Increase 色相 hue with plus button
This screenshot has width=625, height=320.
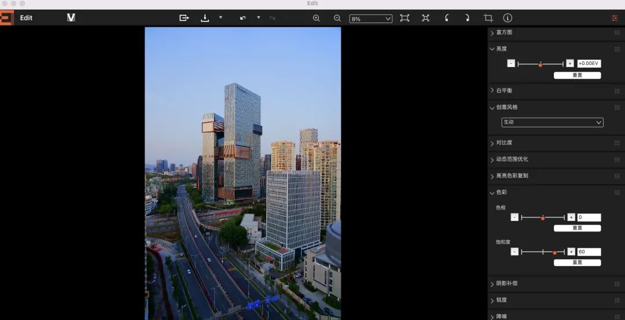point(571,217)
